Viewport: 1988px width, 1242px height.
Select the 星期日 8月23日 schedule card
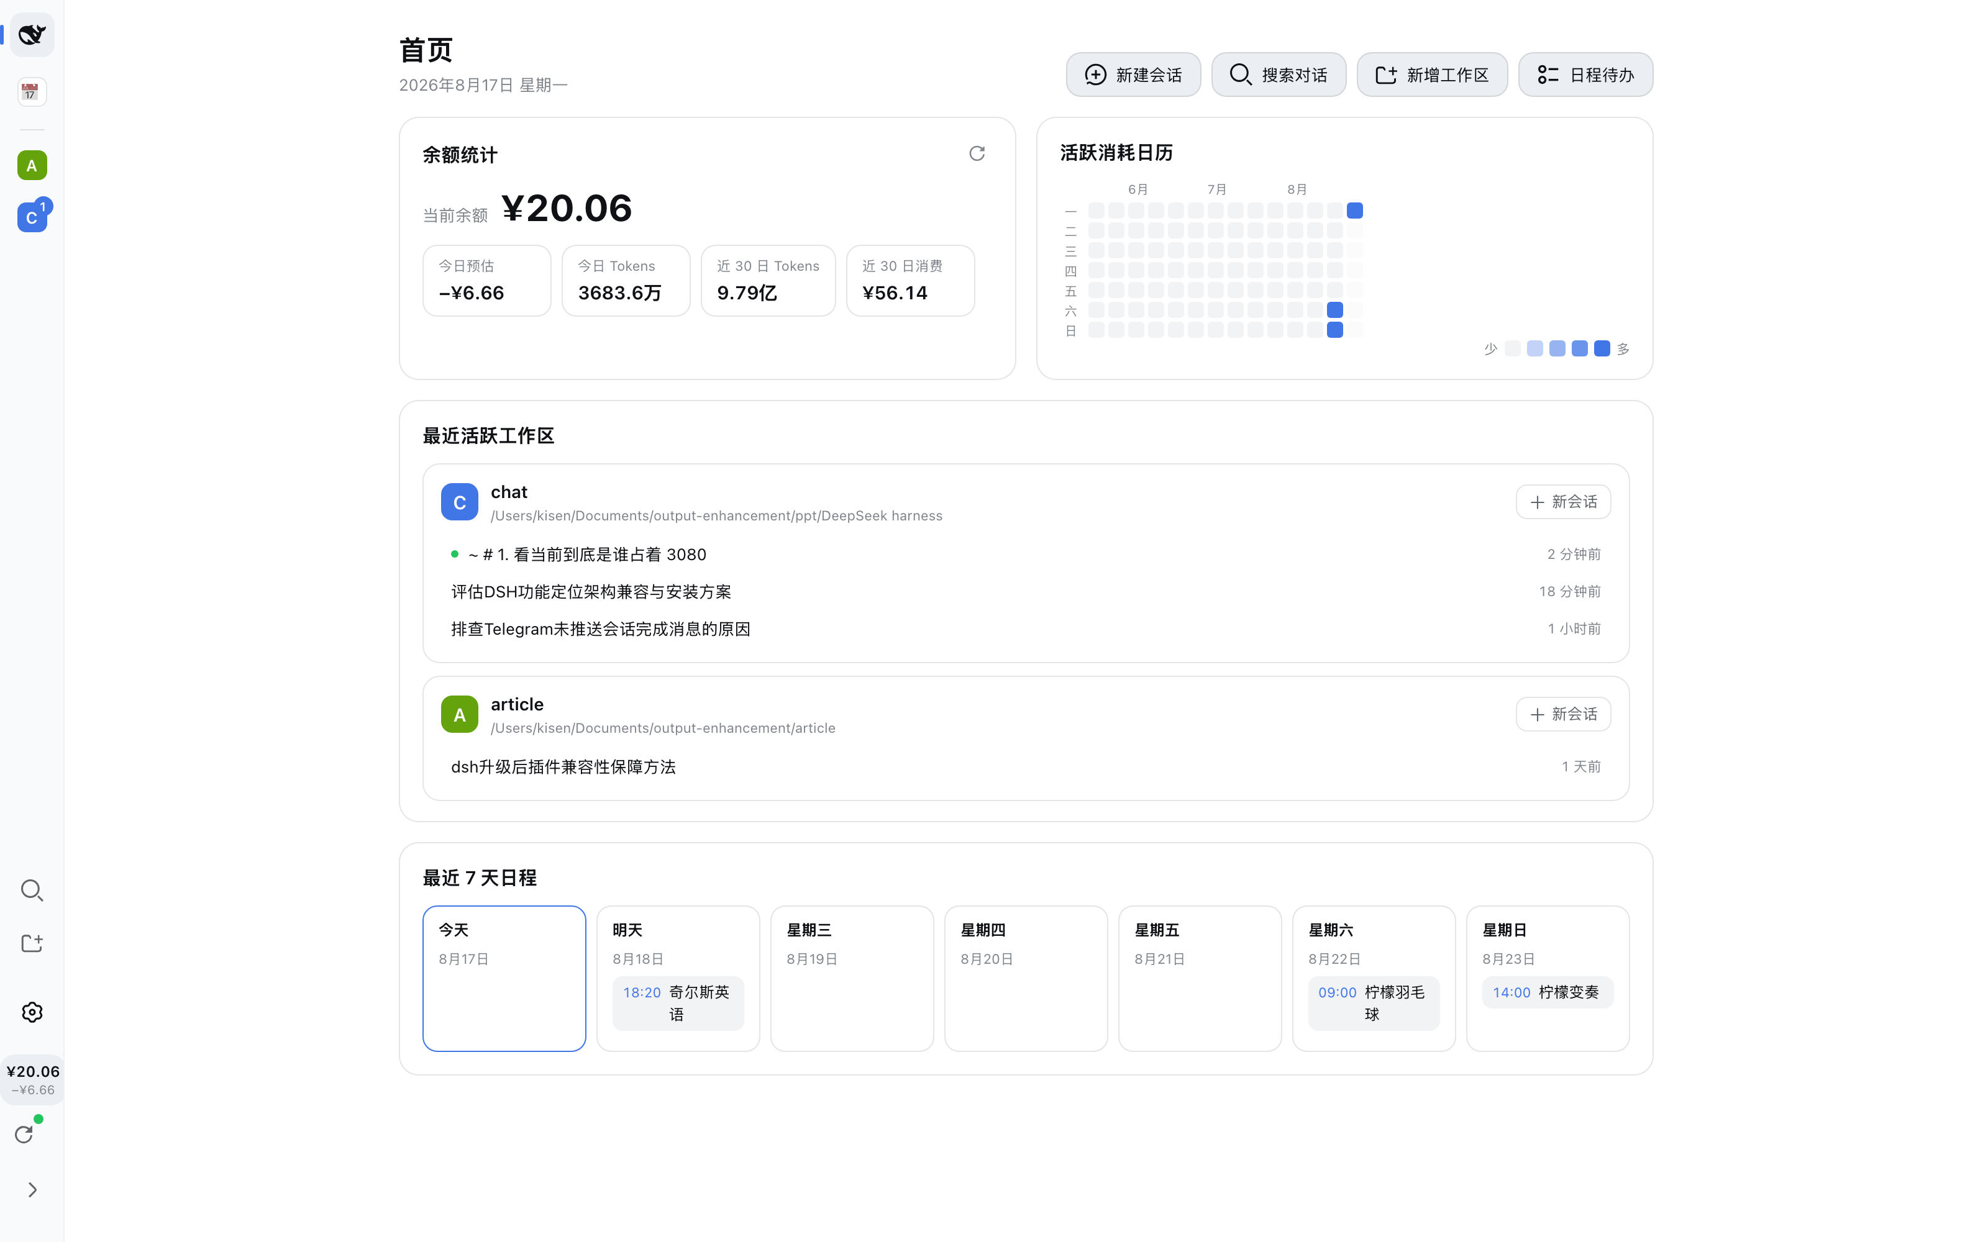[1548, 978]
